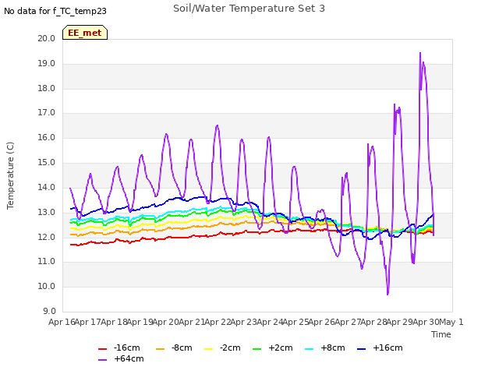
Task: Click the 11.0 y-axis tick label
Action: [x=47, y=262]
